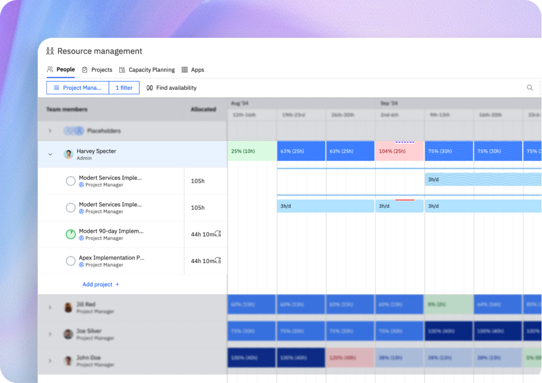The image size is (542, 383).
Task: Click Harvey's 75% (30h) block for 9th-13th
Action: 449,151
